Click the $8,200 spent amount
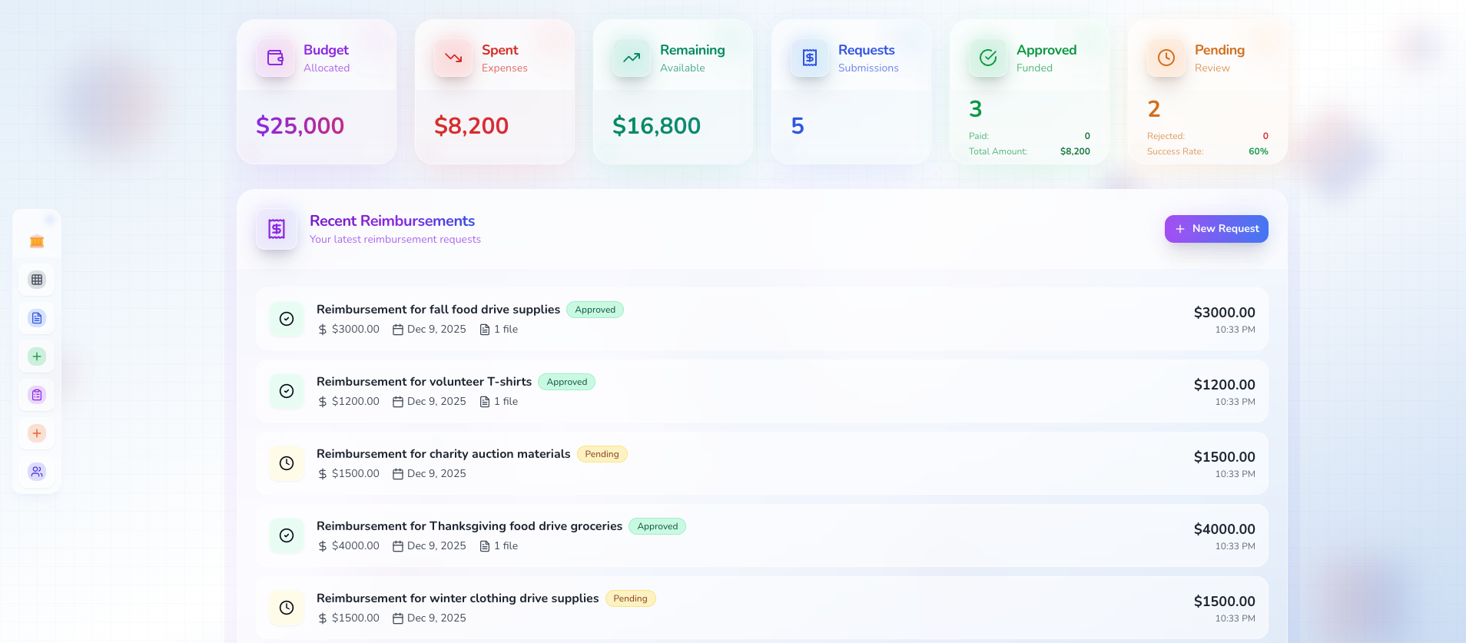This screenshot has width=1466, height=643. [x=471, y=126]
